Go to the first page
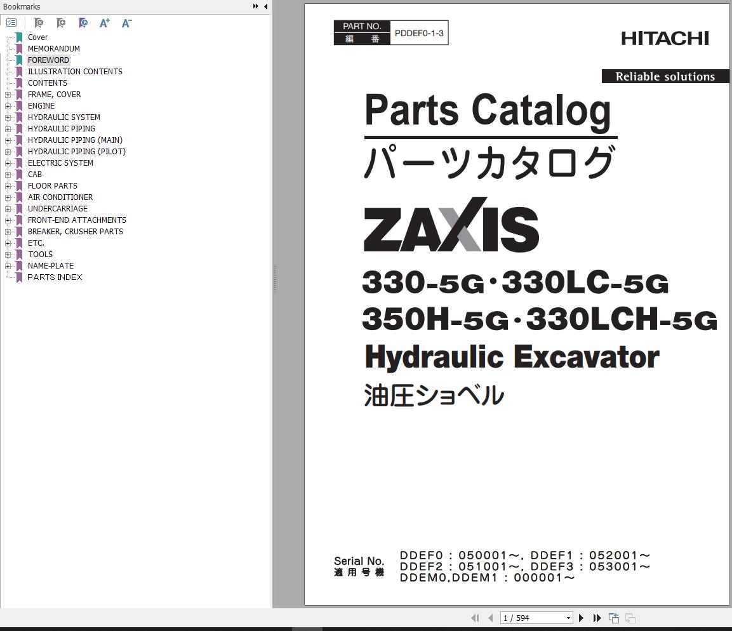This screenshot has height=631, width=732. point(475,618)
